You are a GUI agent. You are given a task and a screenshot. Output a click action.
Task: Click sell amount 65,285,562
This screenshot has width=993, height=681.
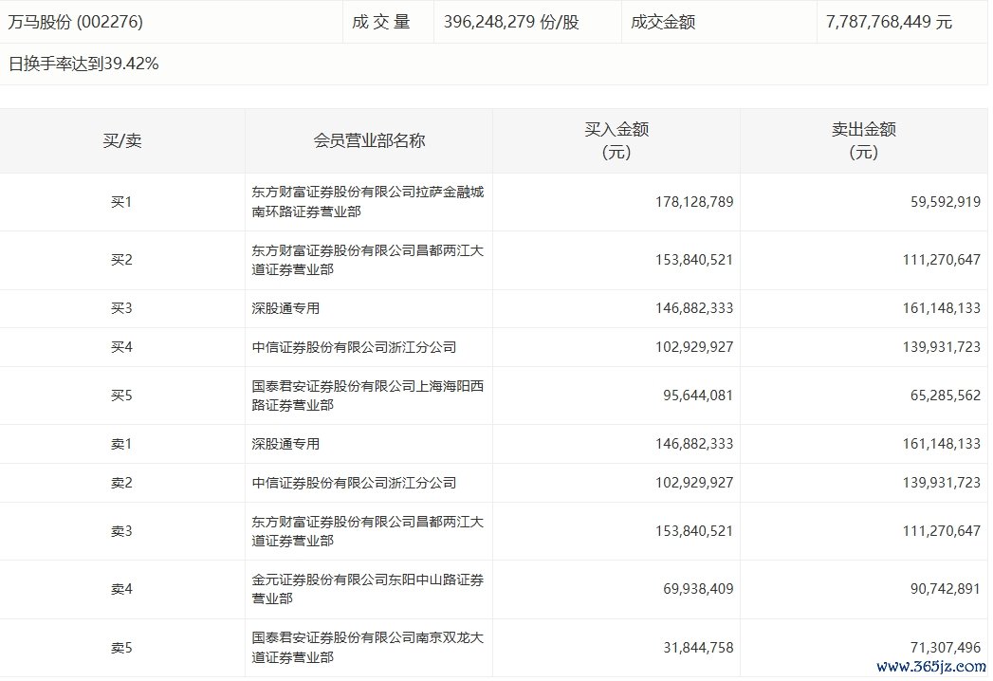[x=946, y=396]
